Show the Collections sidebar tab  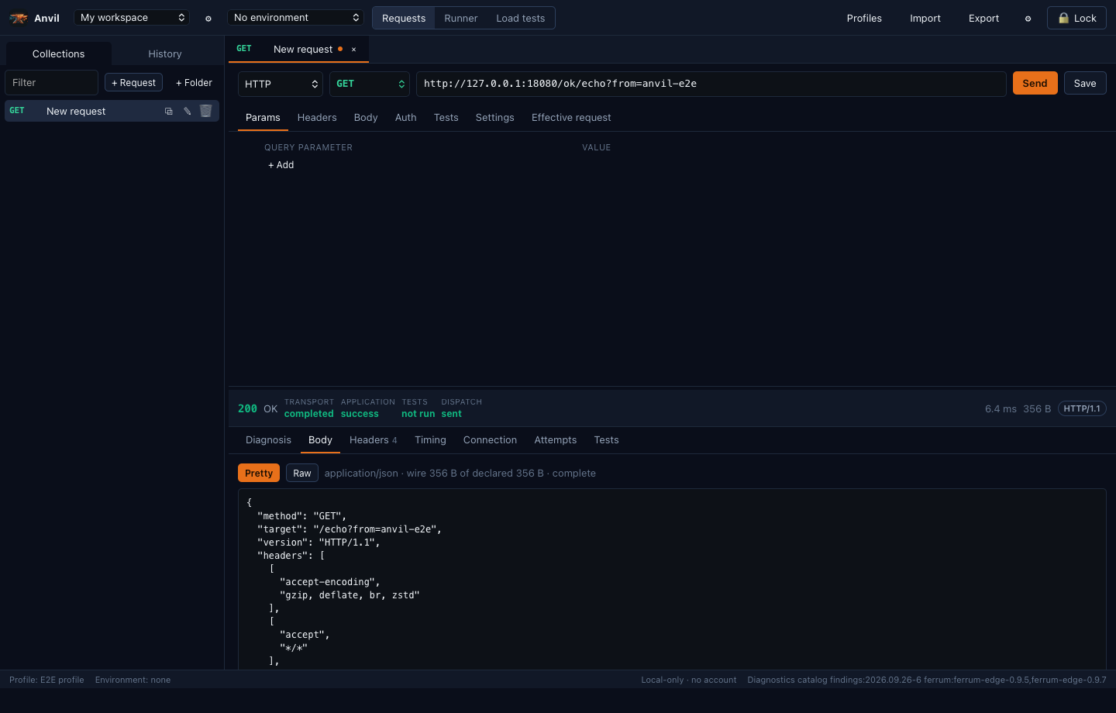59,53
